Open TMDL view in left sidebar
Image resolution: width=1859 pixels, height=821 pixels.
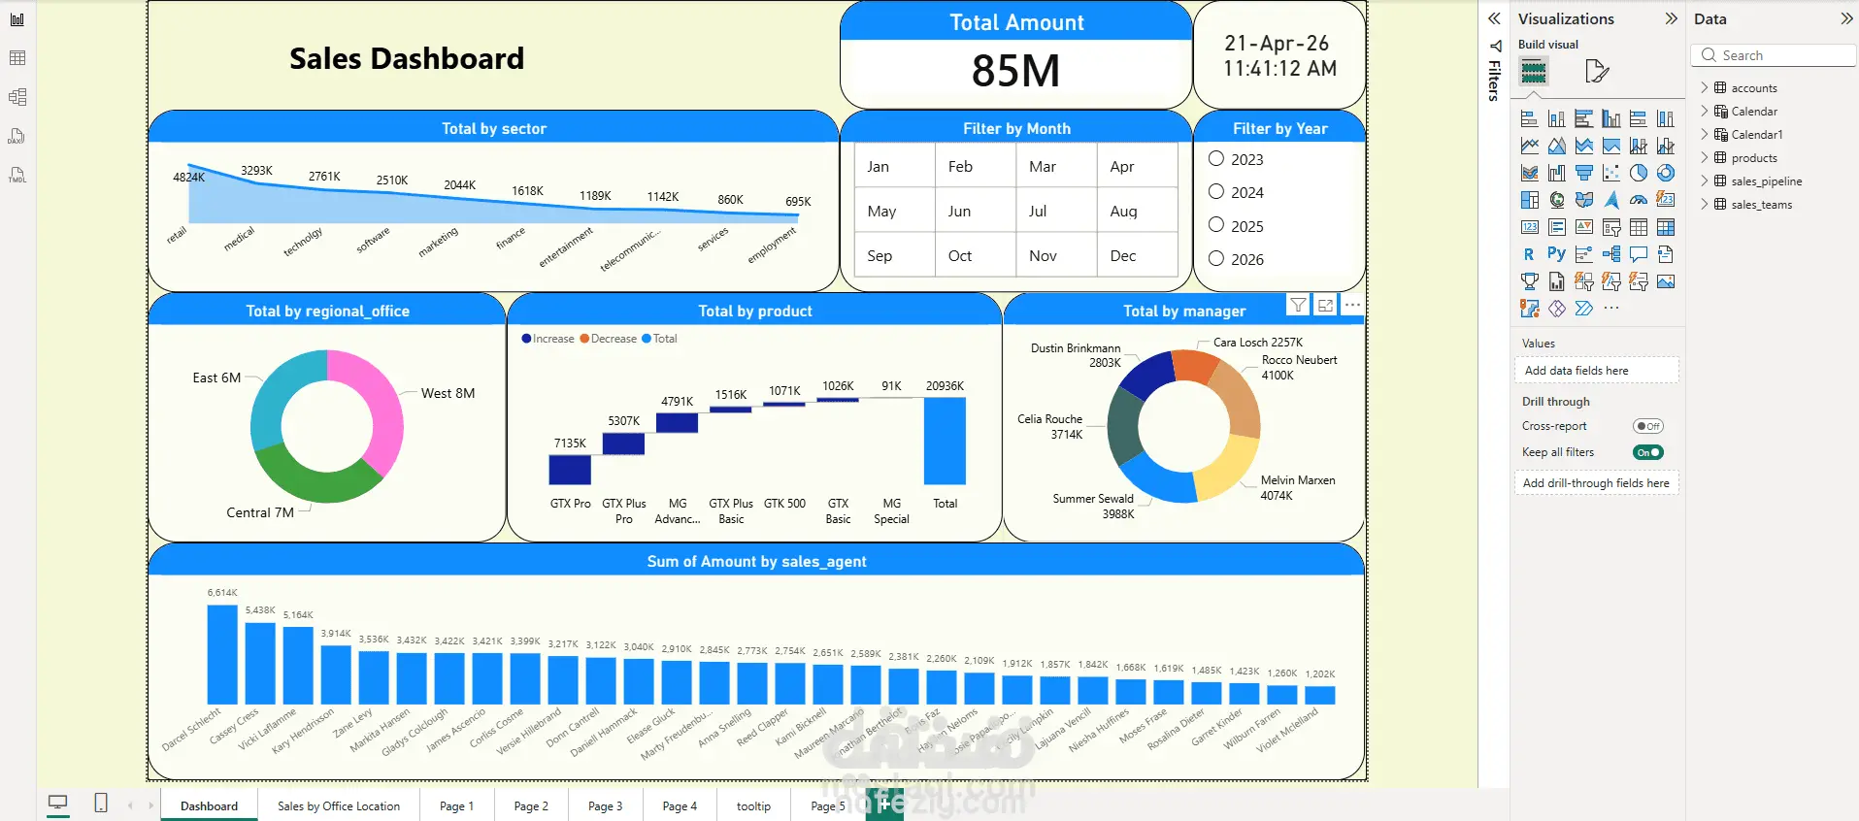click(x=17, y=176)
